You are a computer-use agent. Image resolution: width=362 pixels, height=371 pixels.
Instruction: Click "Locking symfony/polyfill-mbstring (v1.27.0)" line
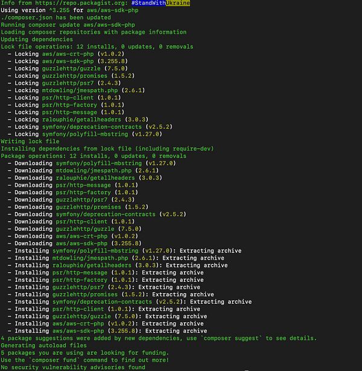pyautogui.click(x=85, y=134)
